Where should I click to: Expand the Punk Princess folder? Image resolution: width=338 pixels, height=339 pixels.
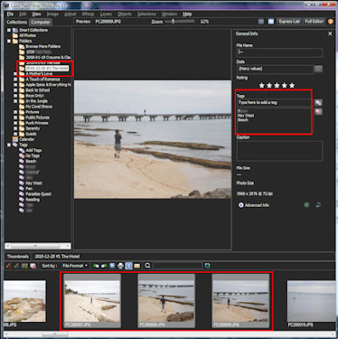pyautogui.click(x=15, y=123)
